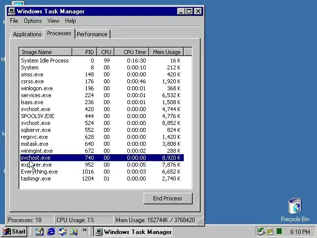Select the SPOOLSV.EXE process
Viewport: 317px width, 238px height.
[x=102, y=116]
